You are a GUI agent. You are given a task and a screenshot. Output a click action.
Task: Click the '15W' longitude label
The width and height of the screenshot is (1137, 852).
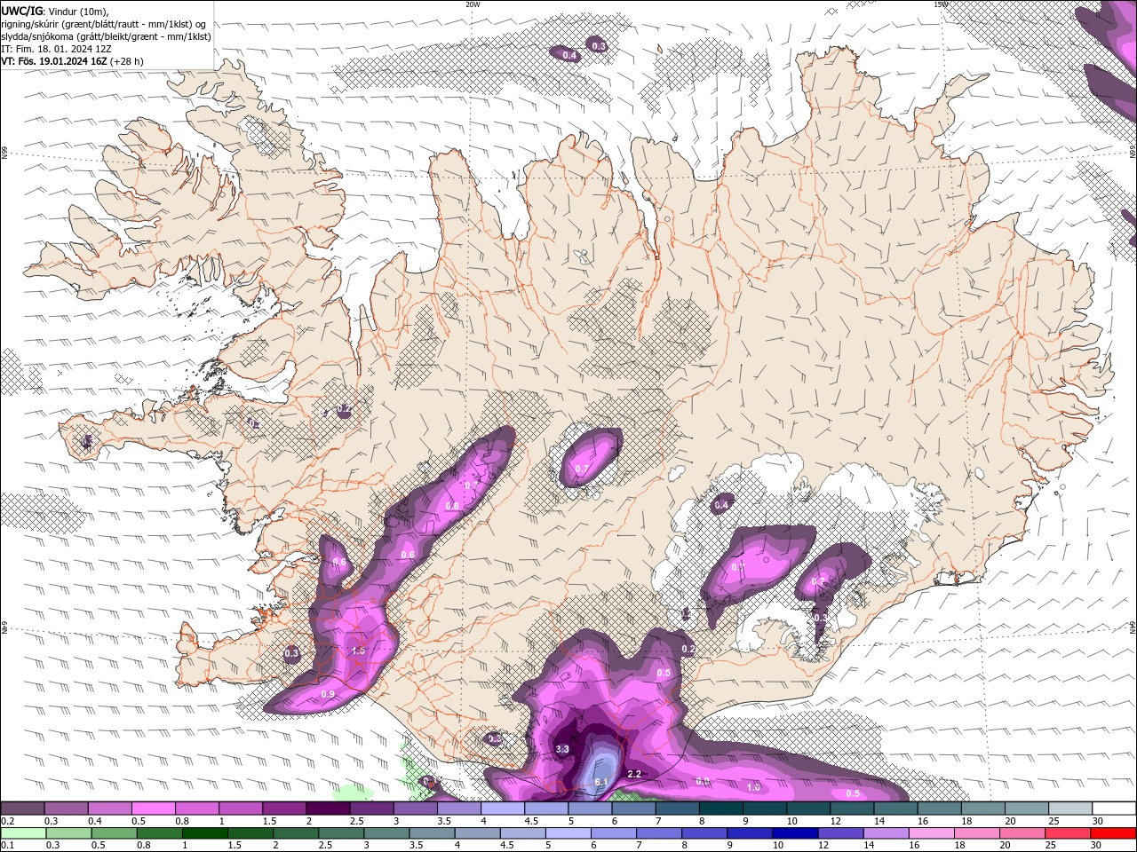pos(941,4)
